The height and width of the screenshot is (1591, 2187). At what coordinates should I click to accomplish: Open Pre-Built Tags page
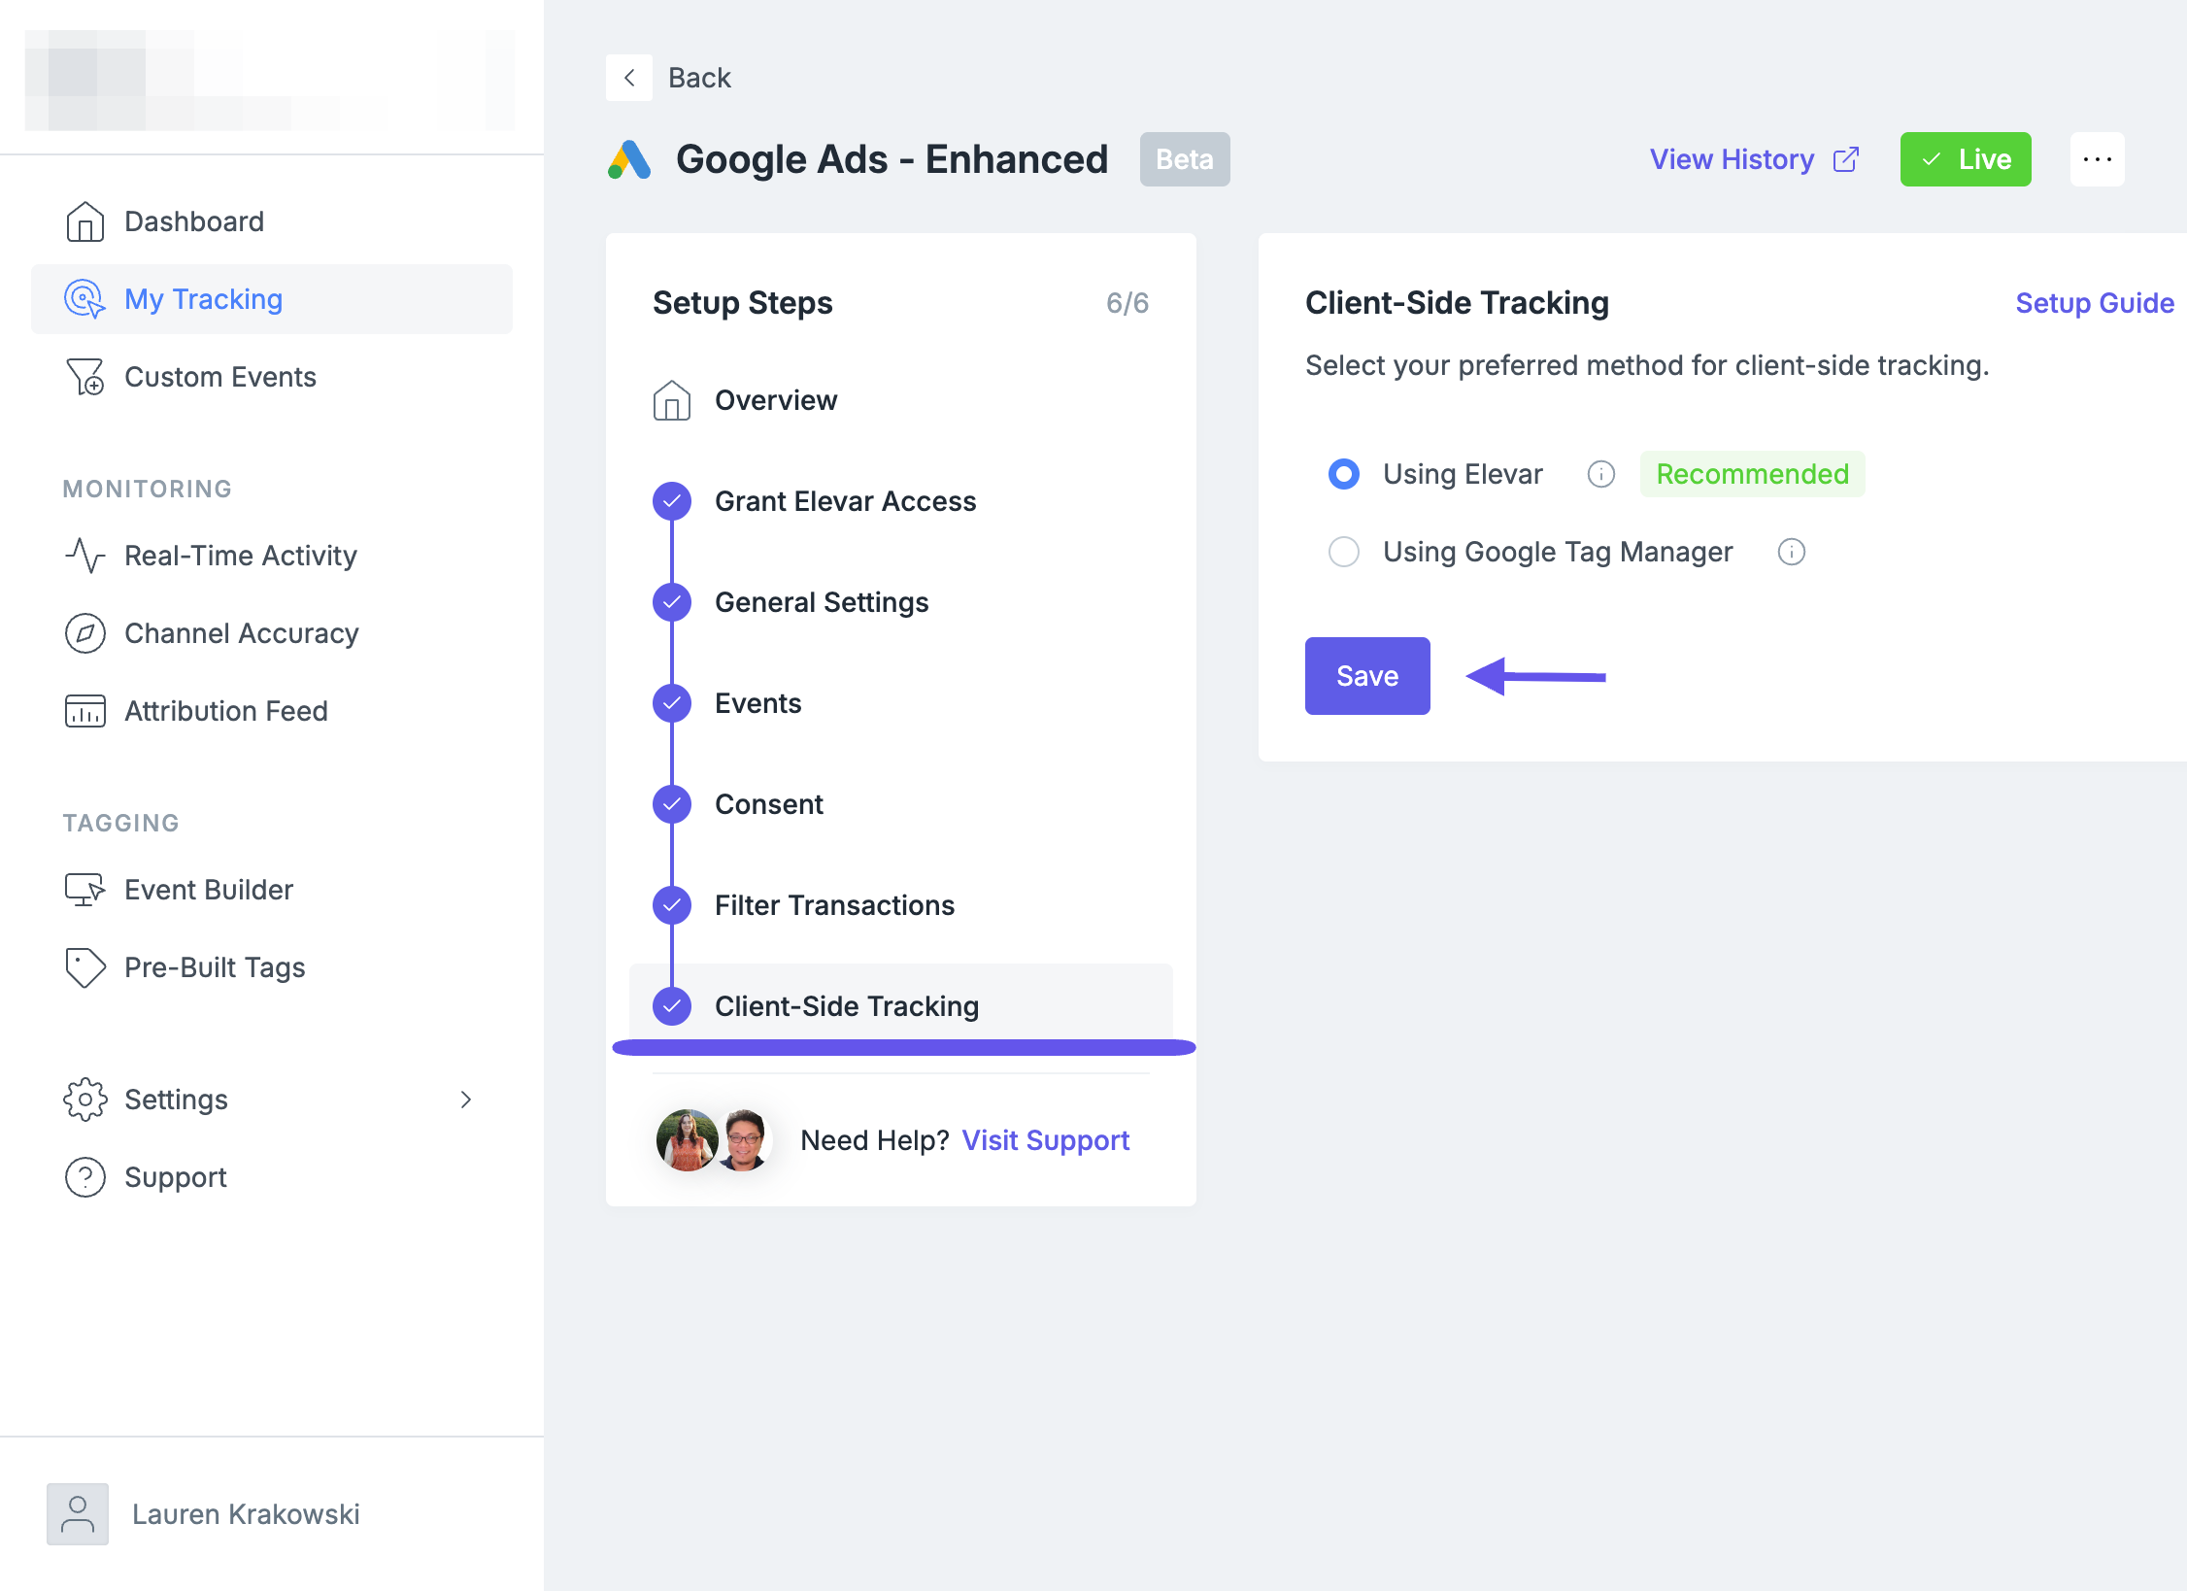[x=272, y=967]
